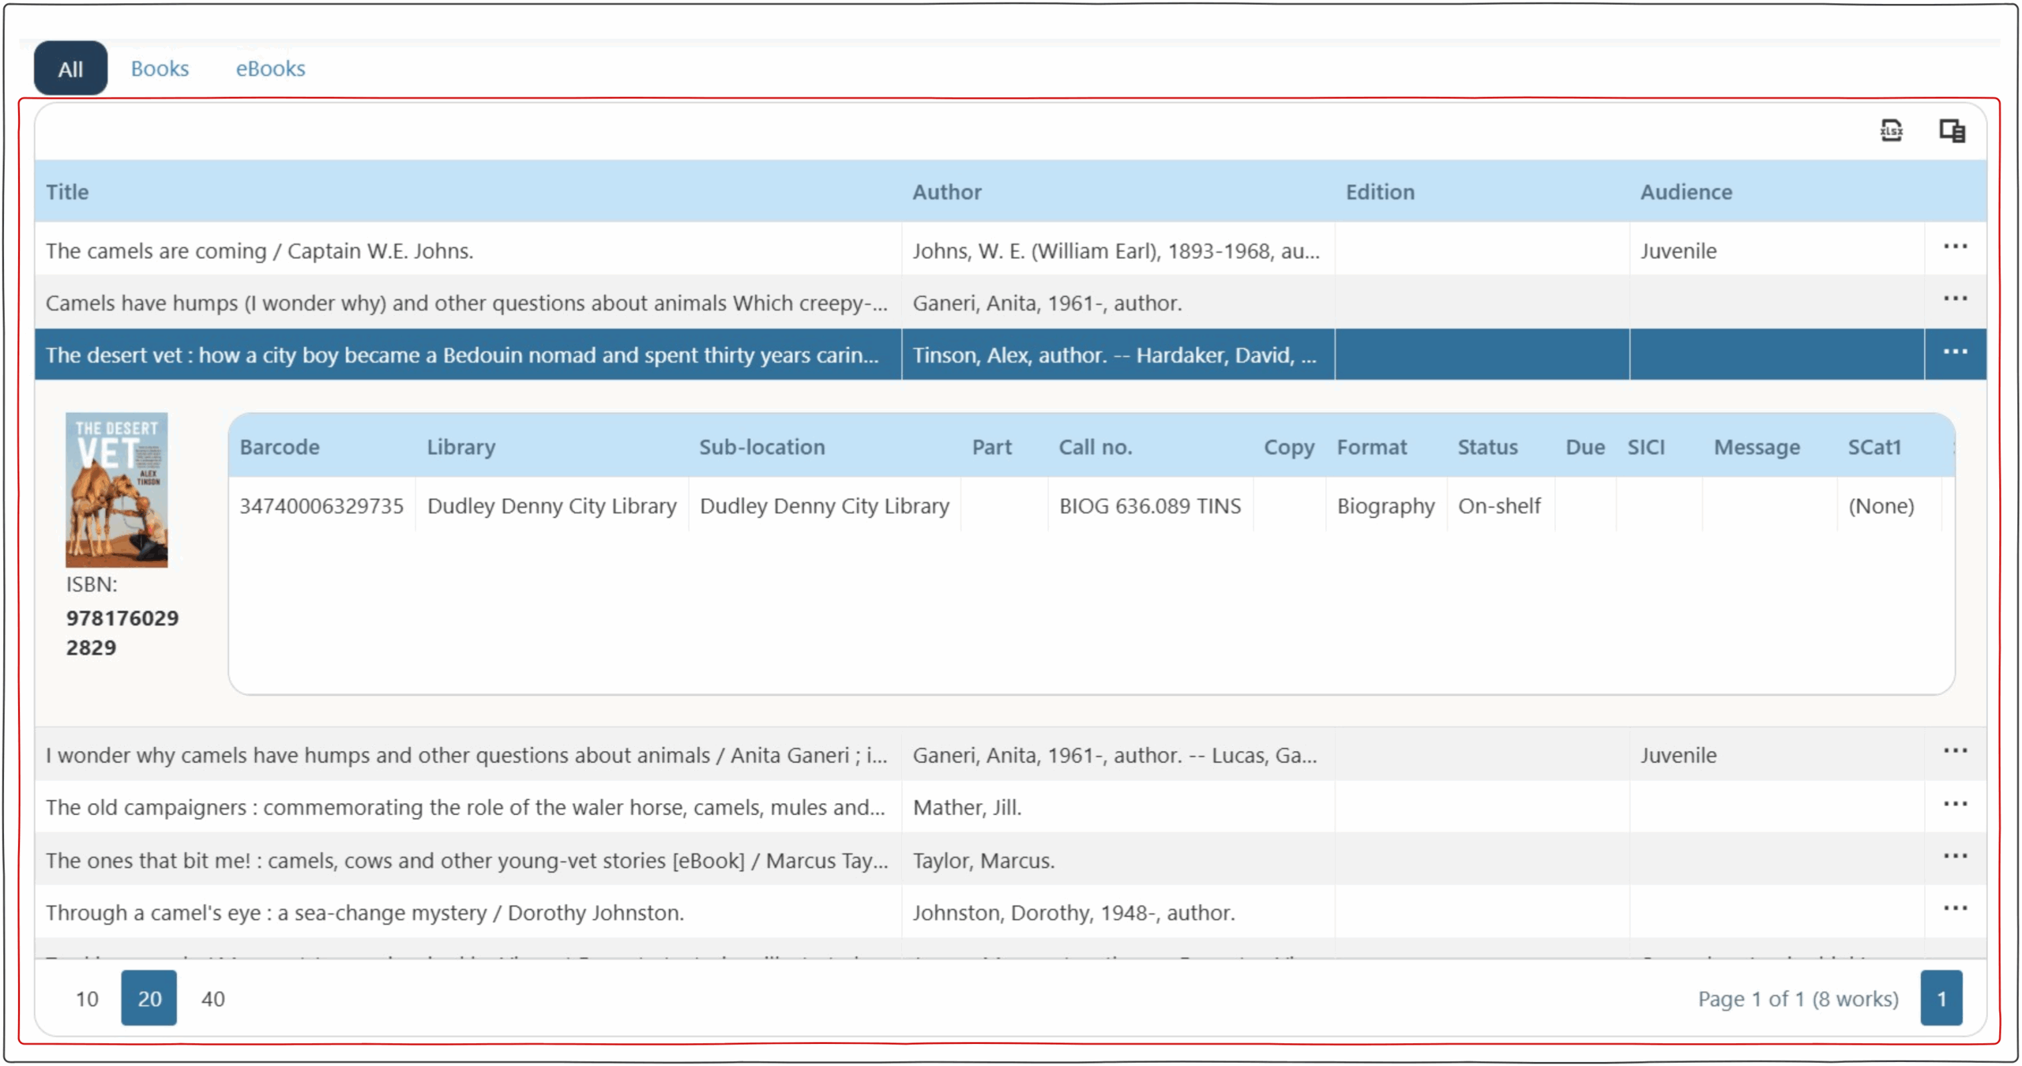Open options menu for Camels have humps row
2022x1066 pixels.
point(1955,300)
